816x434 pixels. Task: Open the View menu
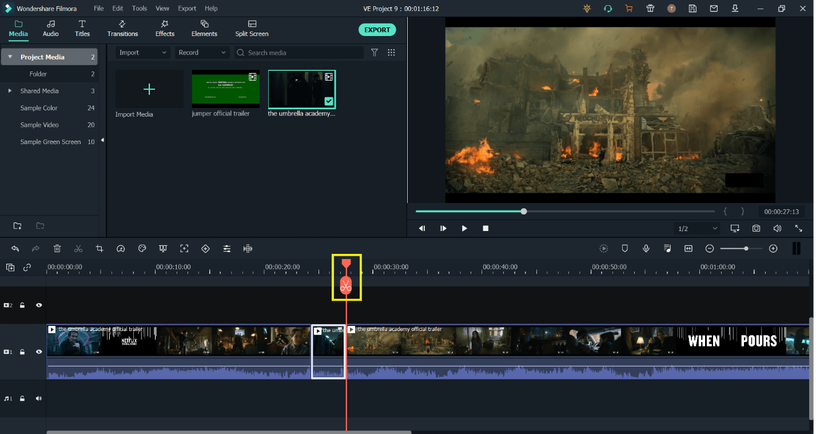coord(162,9)
